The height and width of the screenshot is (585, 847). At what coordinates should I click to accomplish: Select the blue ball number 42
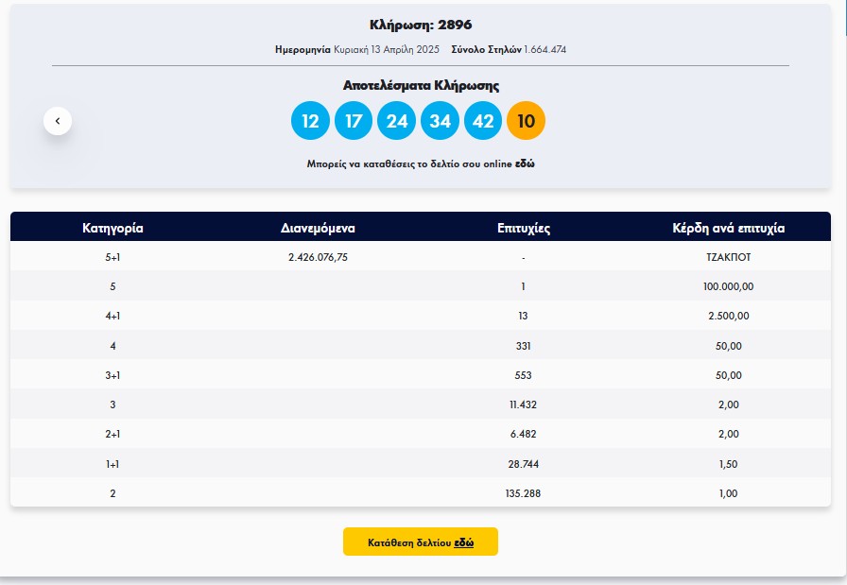(483, 120)
